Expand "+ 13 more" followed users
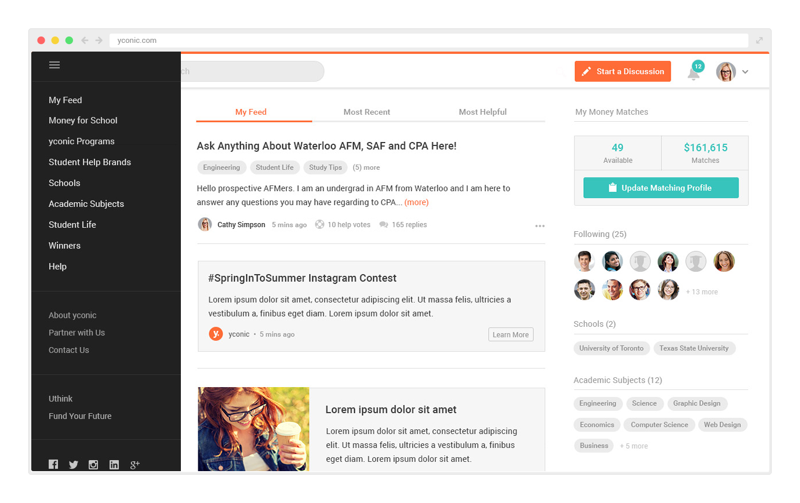The width and height of the screenshot is (800, 503). [702, 292]
